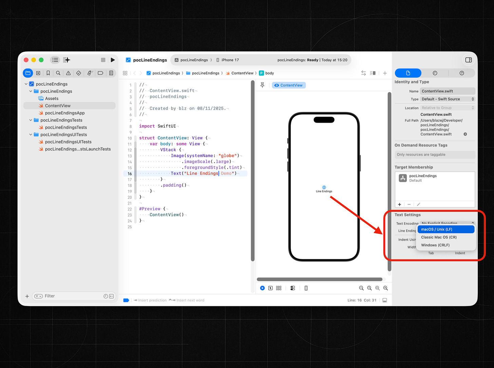Choose Windows (CRLF) line endings
This screenshot has height=368, width=494.
click(x=446, y=245)
